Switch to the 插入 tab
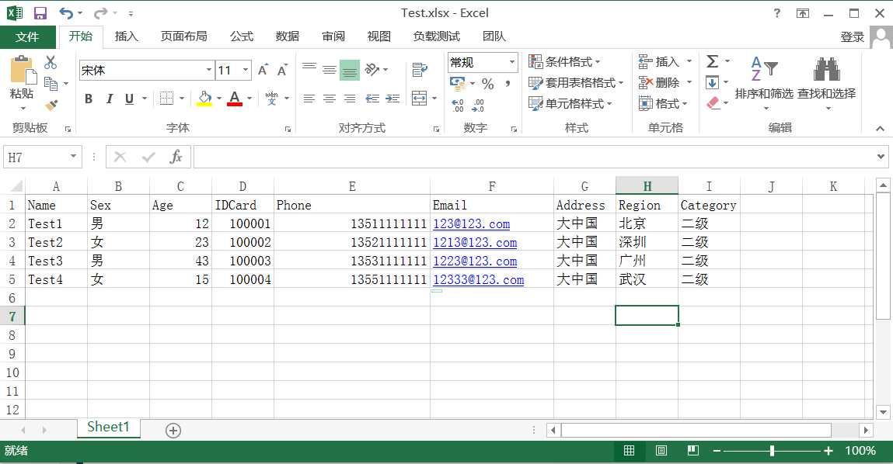This screenshot has height=464, width=893. [127, 36]
